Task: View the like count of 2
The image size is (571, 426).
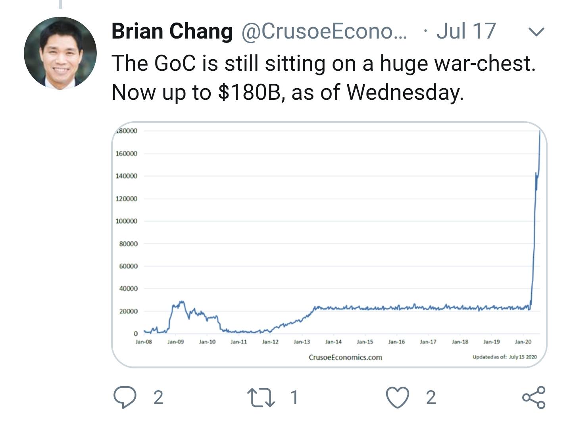Action: coord(431,397)
